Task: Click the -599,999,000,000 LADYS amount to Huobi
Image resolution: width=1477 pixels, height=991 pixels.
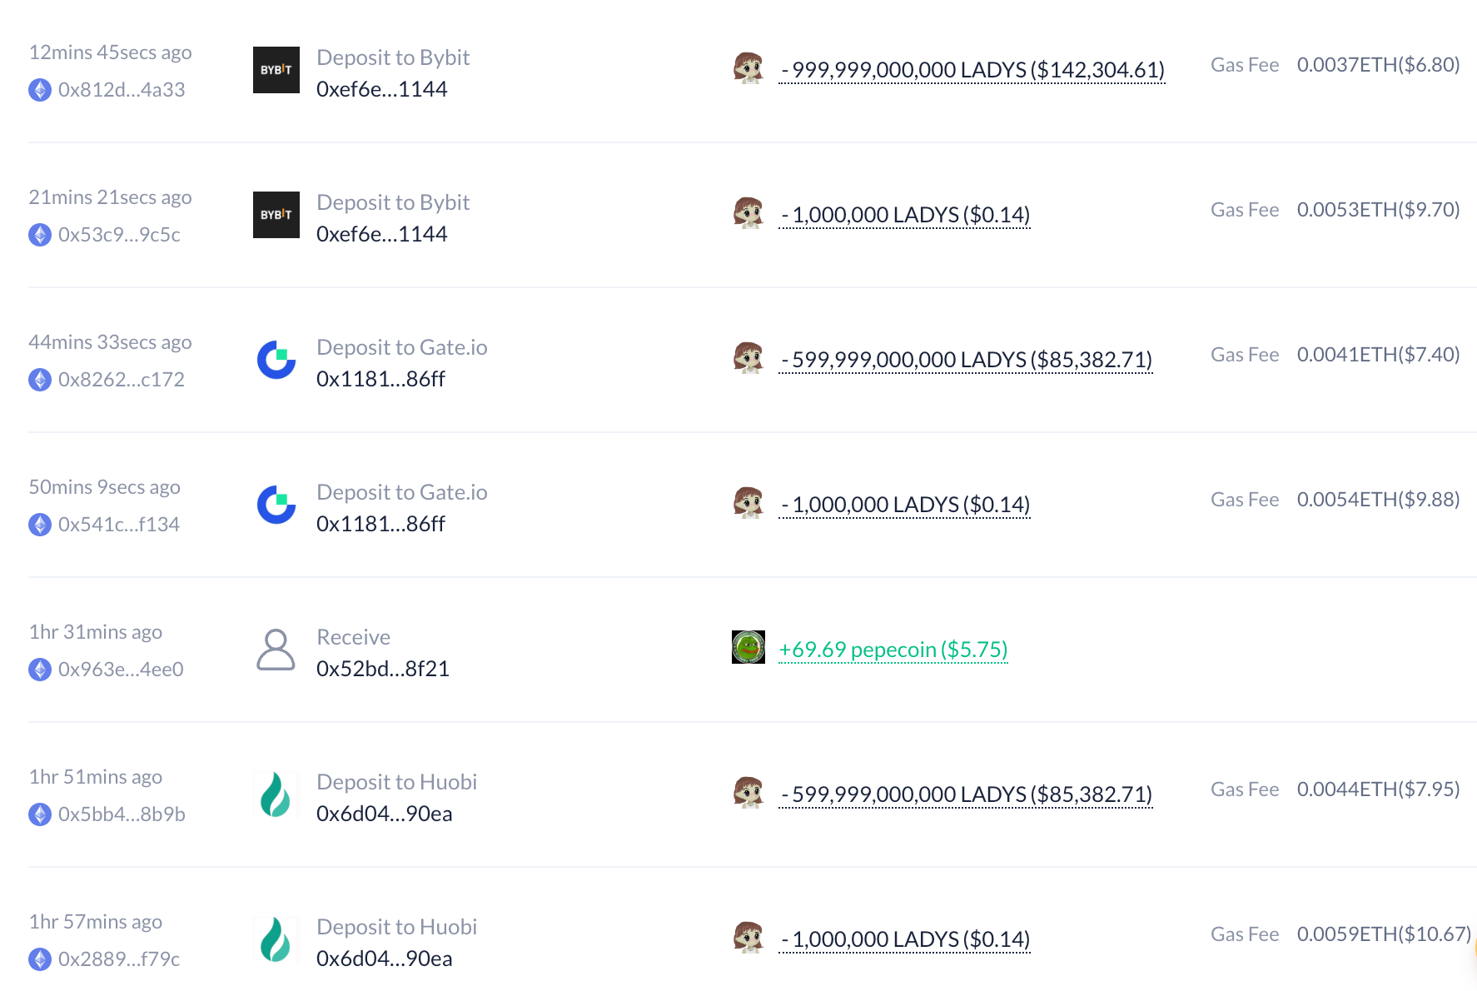Action: click(x=966, y=794)
